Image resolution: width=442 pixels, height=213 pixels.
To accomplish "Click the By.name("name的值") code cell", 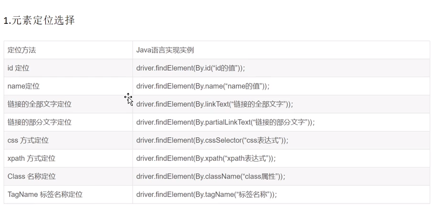I will coord(281,86).
